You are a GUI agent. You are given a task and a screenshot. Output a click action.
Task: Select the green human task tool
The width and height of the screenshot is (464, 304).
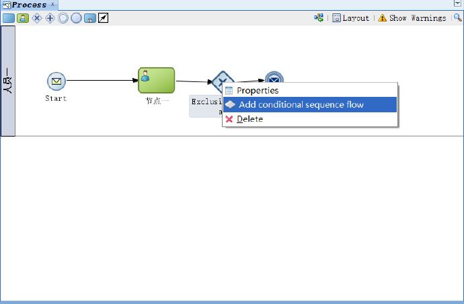pos(23,18)
